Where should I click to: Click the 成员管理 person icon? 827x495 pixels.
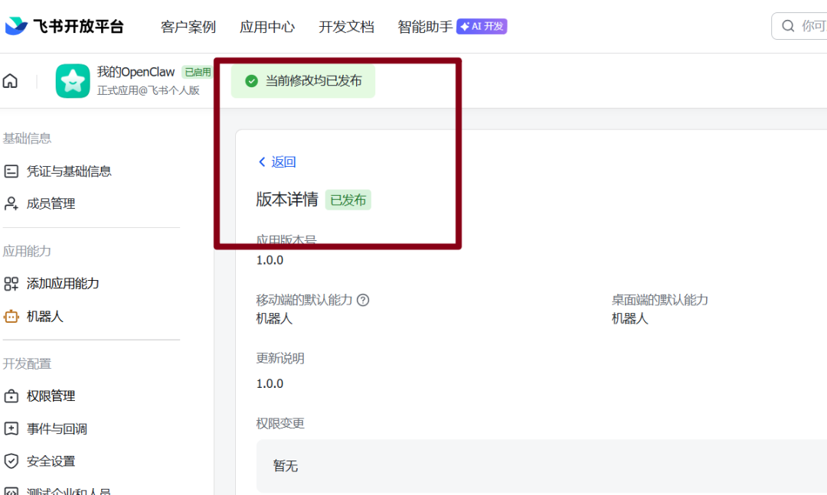[x=11, y=204]
